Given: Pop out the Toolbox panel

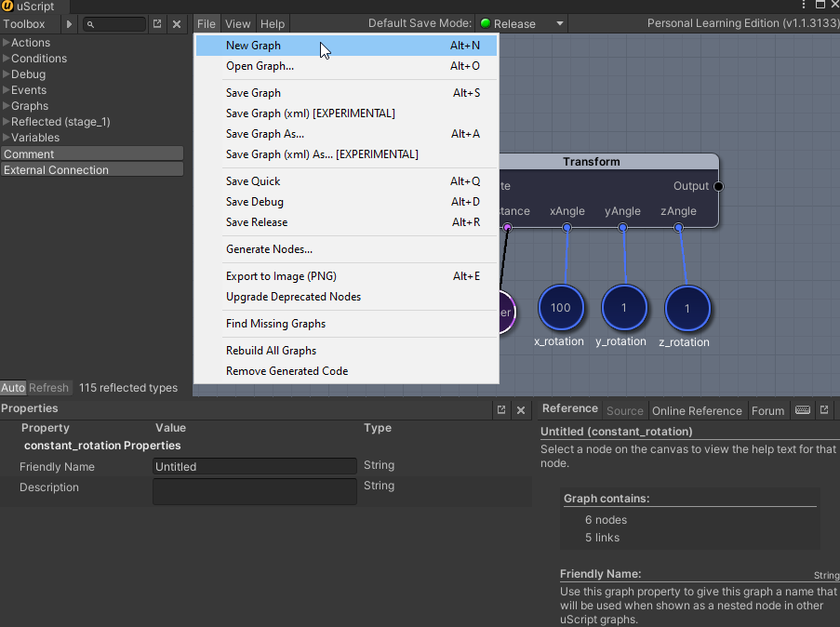Looking at the screenshot, I should [x=157, y=24].
